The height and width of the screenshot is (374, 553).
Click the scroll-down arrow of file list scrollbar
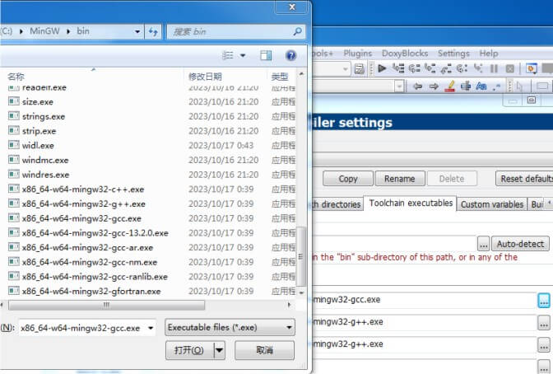point(301,292)
